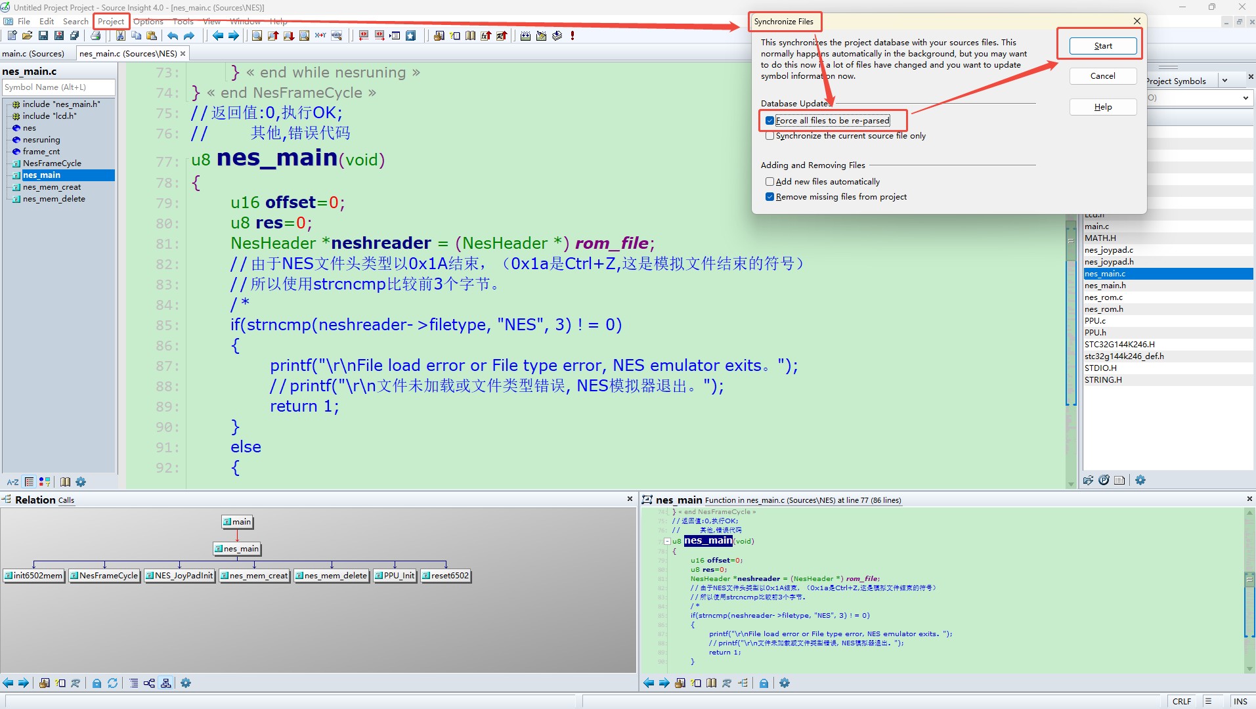Click the red exclamation toolbar icon
The height and width of the screenshot is (709, 1256).
coord(573,35)
